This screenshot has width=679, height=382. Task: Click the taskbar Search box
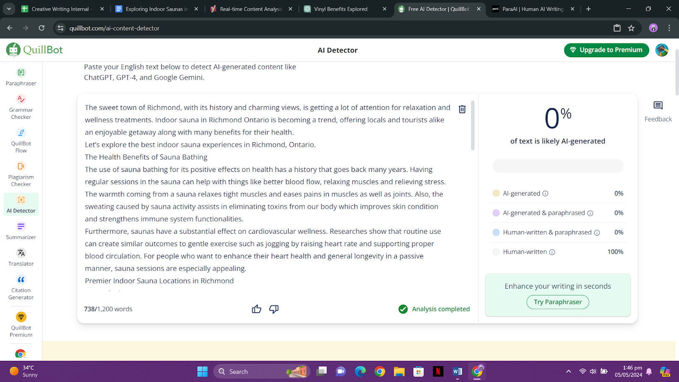[261, 371]
